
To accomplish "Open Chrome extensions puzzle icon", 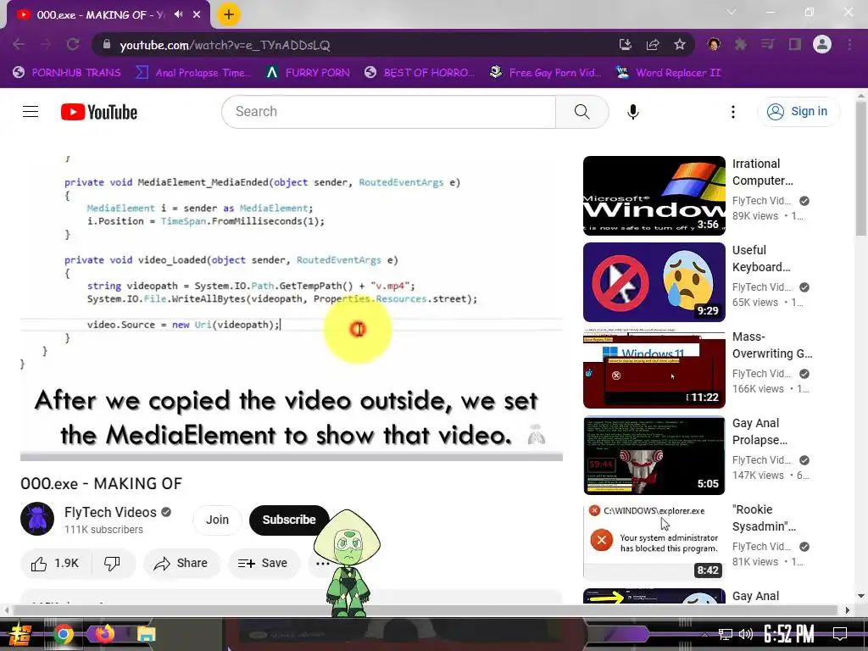I will [x=741, y=44].
